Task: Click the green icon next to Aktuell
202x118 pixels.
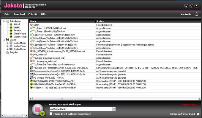Action: [11, 24]
